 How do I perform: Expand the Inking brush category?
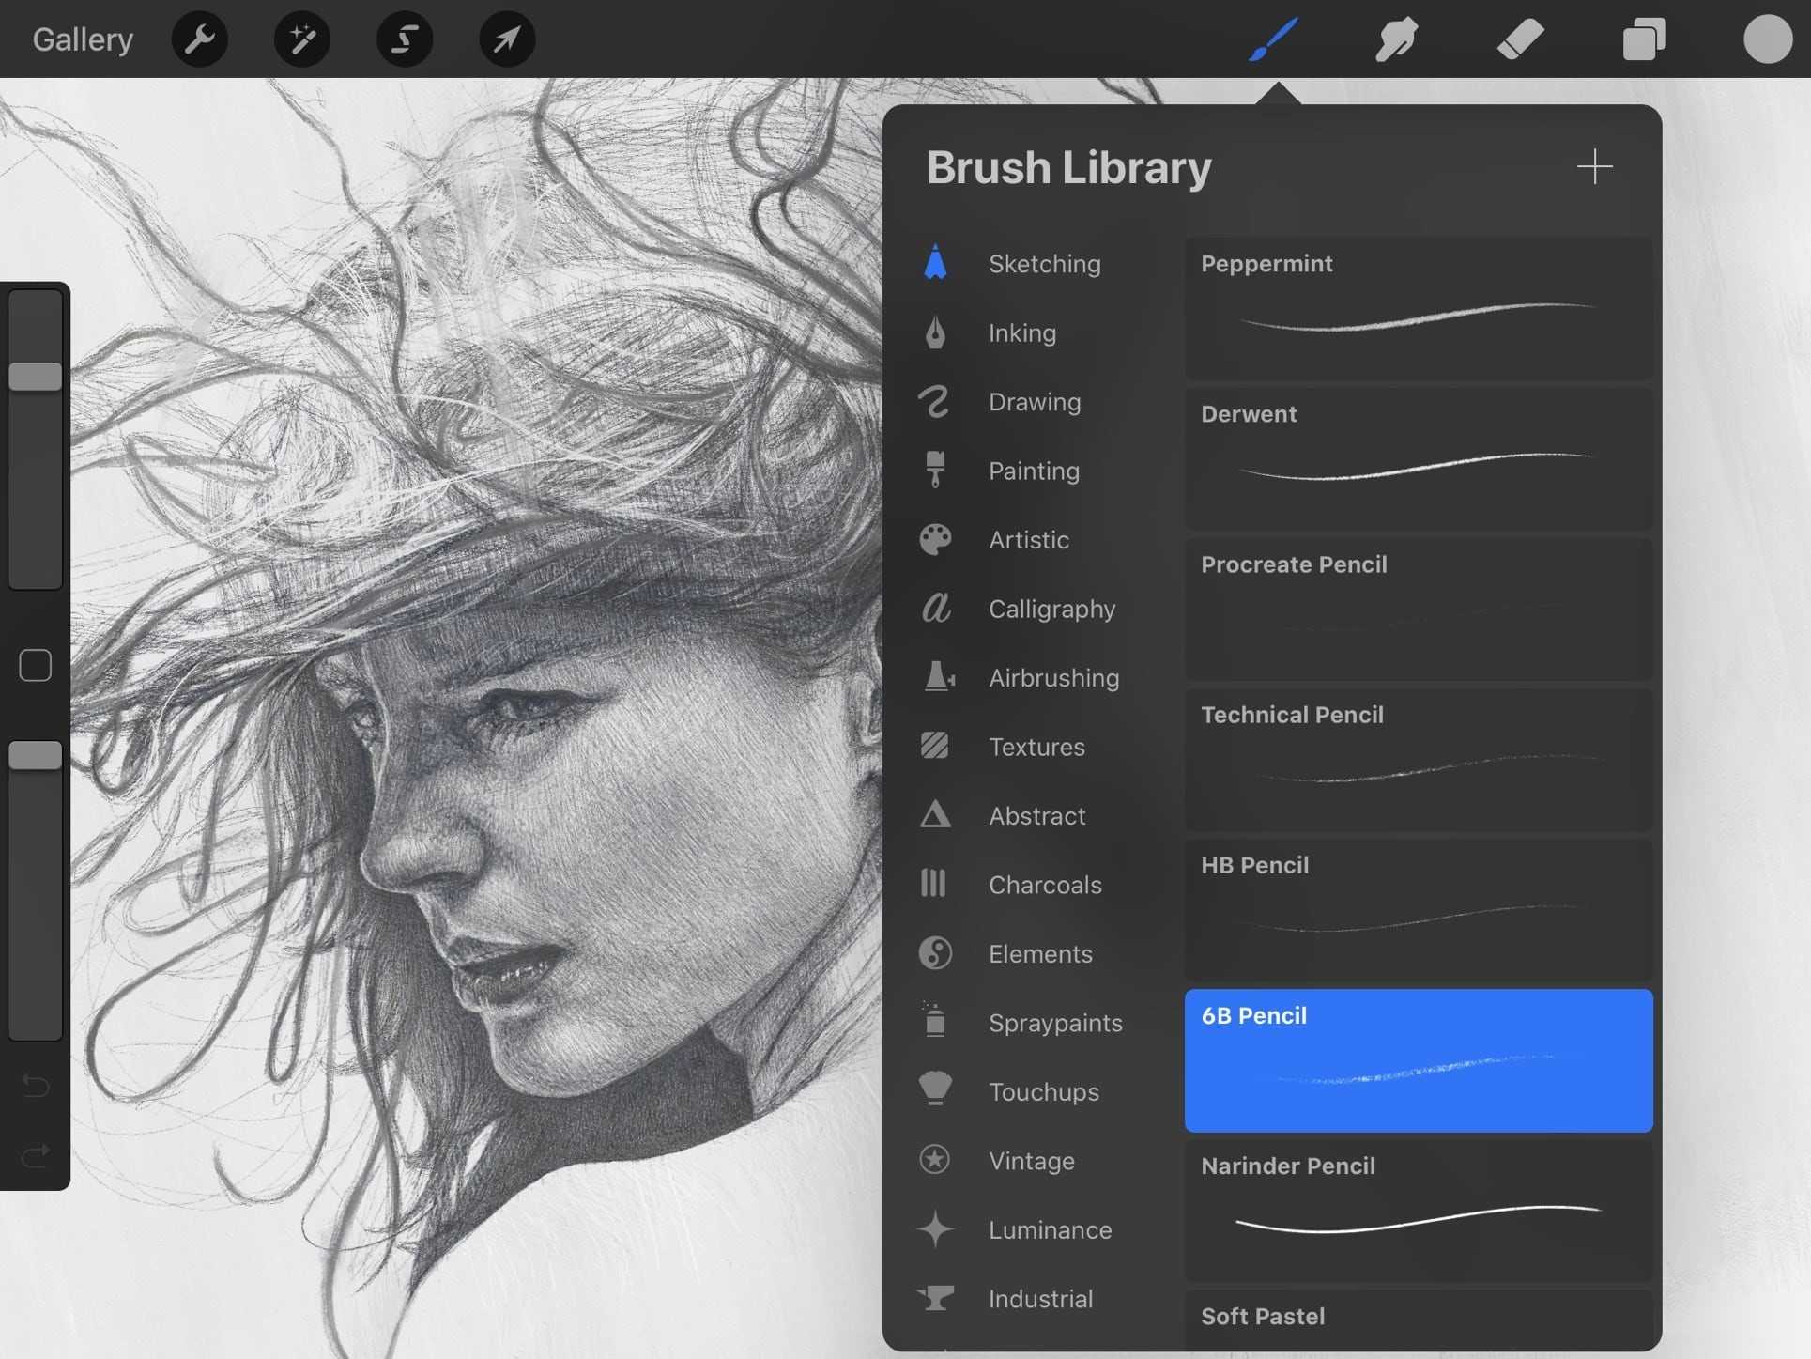pos(1021,332)
